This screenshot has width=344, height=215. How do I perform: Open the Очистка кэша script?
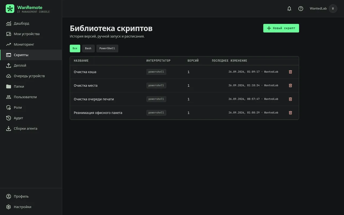pos(85,72)
